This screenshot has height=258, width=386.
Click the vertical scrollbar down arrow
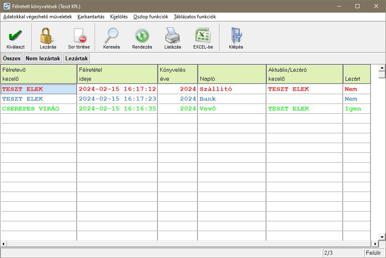382,237
